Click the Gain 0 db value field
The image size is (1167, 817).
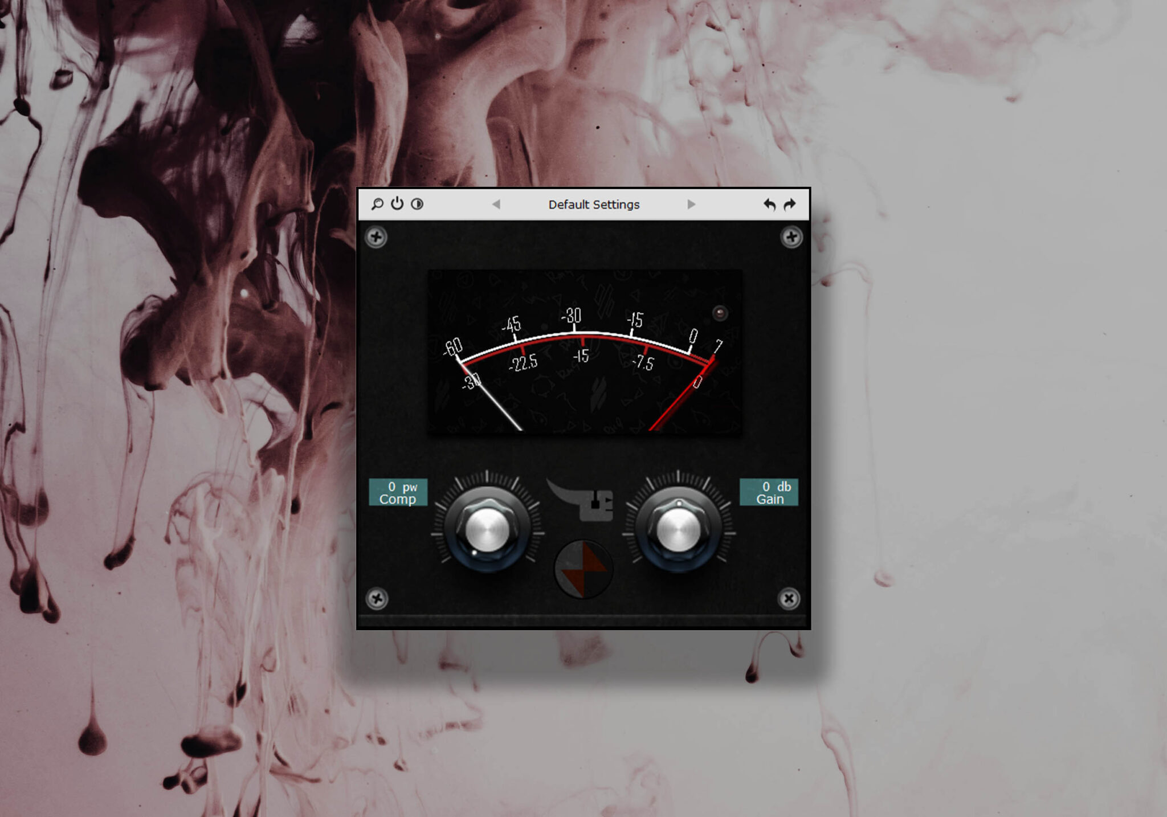click(x=769, y=492)
